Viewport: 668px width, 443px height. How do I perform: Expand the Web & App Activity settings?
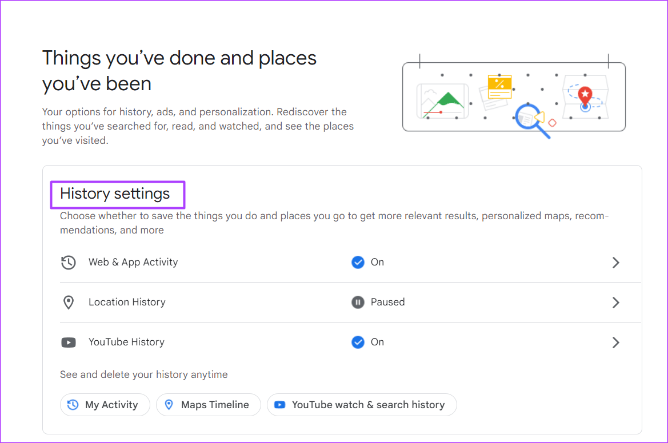[x=615, y=263]
